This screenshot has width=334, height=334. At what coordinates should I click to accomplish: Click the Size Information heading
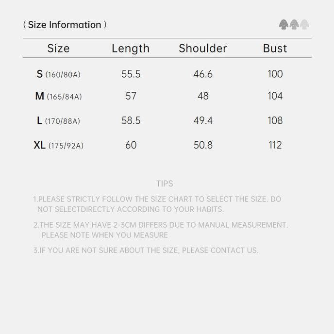pyautogui.click(x=65, y=25)
